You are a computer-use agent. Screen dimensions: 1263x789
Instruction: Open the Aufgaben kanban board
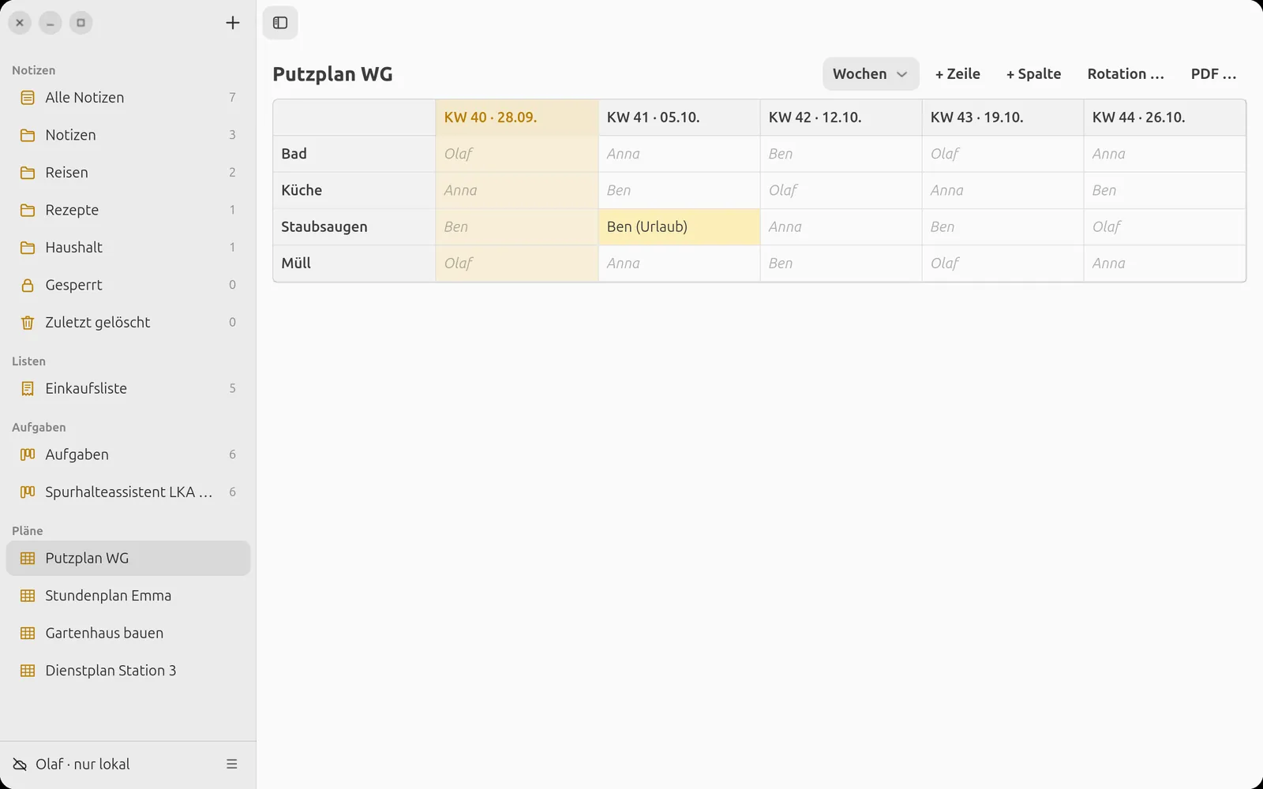click(128, 454)
